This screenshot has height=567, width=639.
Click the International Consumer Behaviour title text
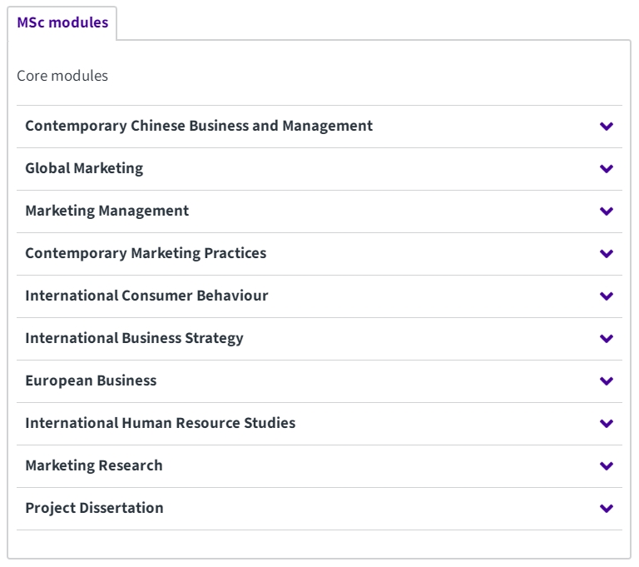click(146, 296)
